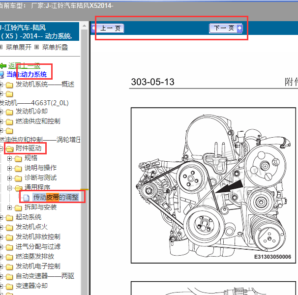Expand the 说明与操作 subfolder
The height and width of the screenshot is (295, 298).
point(9,168)
